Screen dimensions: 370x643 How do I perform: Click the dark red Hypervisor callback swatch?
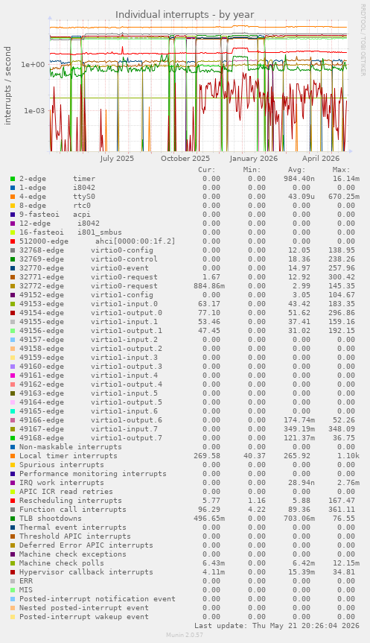pos(13,572)
